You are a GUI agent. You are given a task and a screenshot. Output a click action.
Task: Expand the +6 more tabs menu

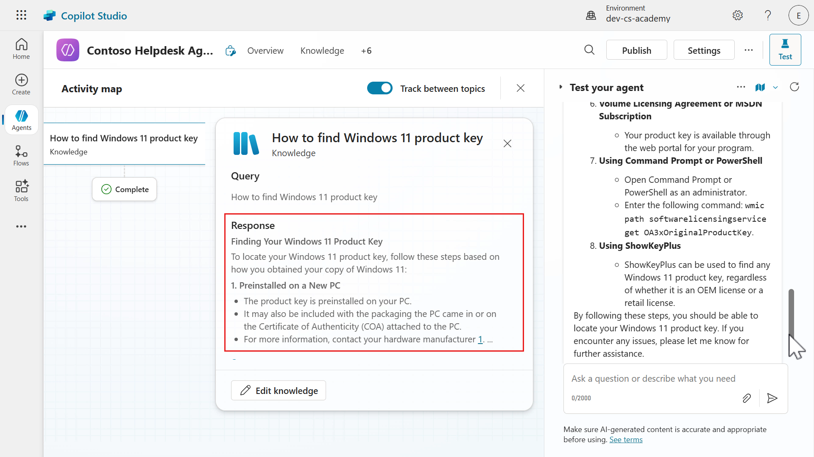[366, 51]
